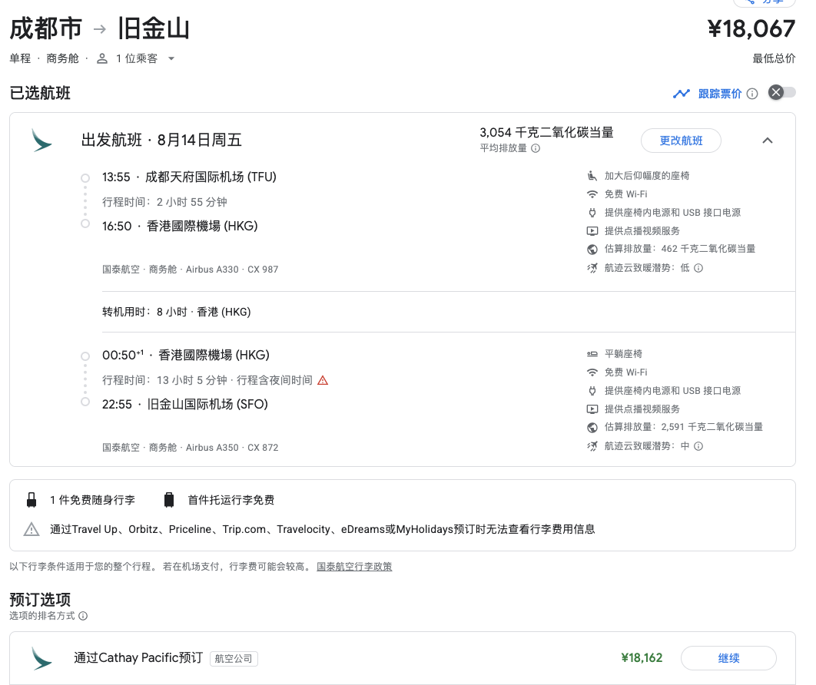Collapse the 出发航班 details with chevron
This screenshot has height=685, width=816.
[767, 141]
